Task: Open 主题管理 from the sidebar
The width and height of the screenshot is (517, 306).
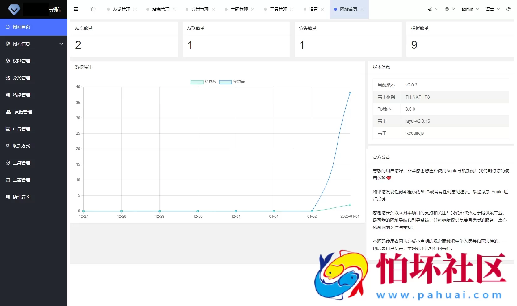Action: pos(21,180)
